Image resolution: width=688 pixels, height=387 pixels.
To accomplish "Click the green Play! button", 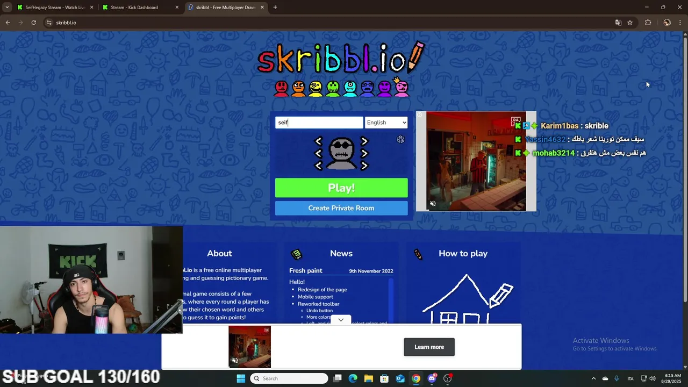I will point(341,188).
